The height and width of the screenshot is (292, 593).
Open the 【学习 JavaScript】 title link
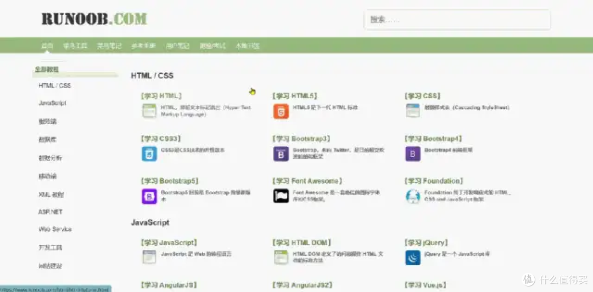(169, 243)
